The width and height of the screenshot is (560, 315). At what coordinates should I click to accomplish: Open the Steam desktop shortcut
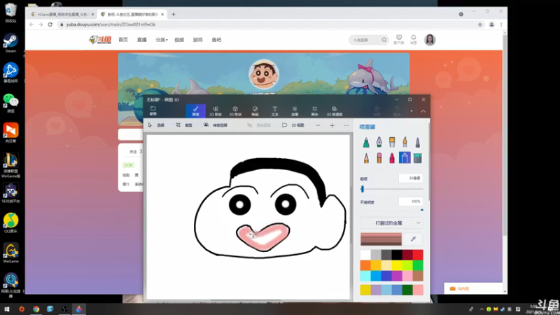point(10,43)
